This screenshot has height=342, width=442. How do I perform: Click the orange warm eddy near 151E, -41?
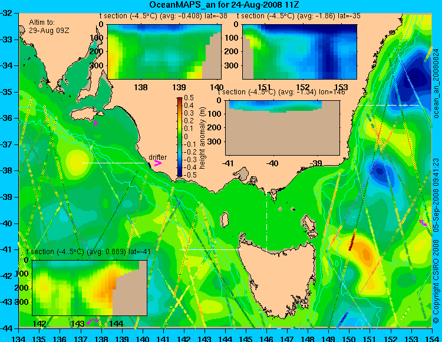pos(363,251)
